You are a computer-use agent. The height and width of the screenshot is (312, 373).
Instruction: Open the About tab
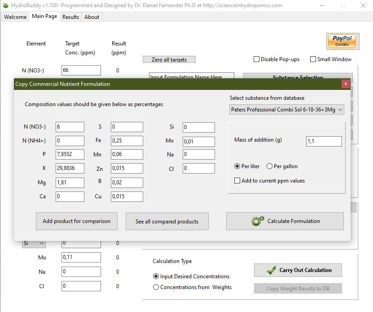pyautogui.click(x=92, y=17)
